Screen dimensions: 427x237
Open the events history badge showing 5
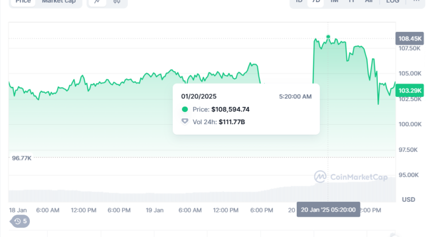[x=21, y=221]
